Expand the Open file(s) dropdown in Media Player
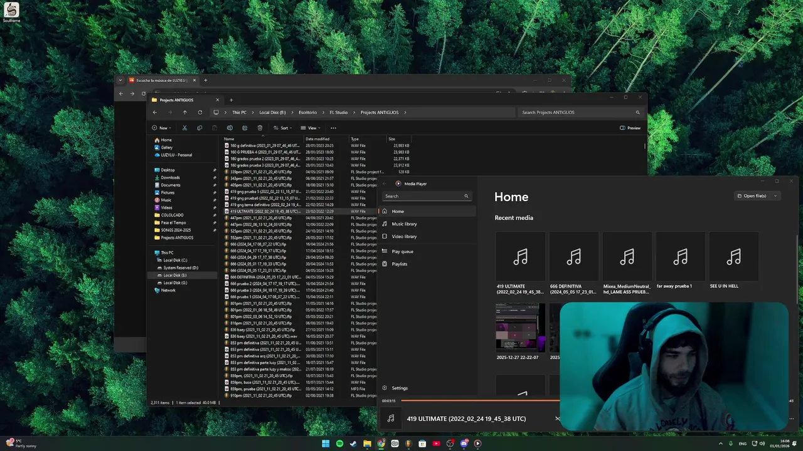Screen dimensions: 803x451 point(775,196)
